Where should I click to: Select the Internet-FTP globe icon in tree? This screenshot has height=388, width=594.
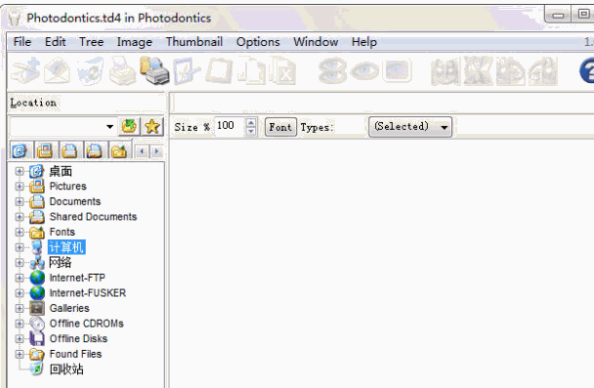point(37,278)
